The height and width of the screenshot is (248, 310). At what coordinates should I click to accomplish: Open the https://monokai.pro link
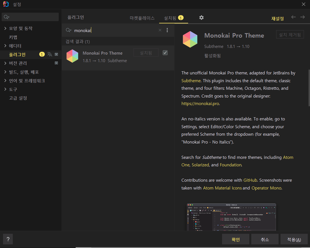coord(200,103)
